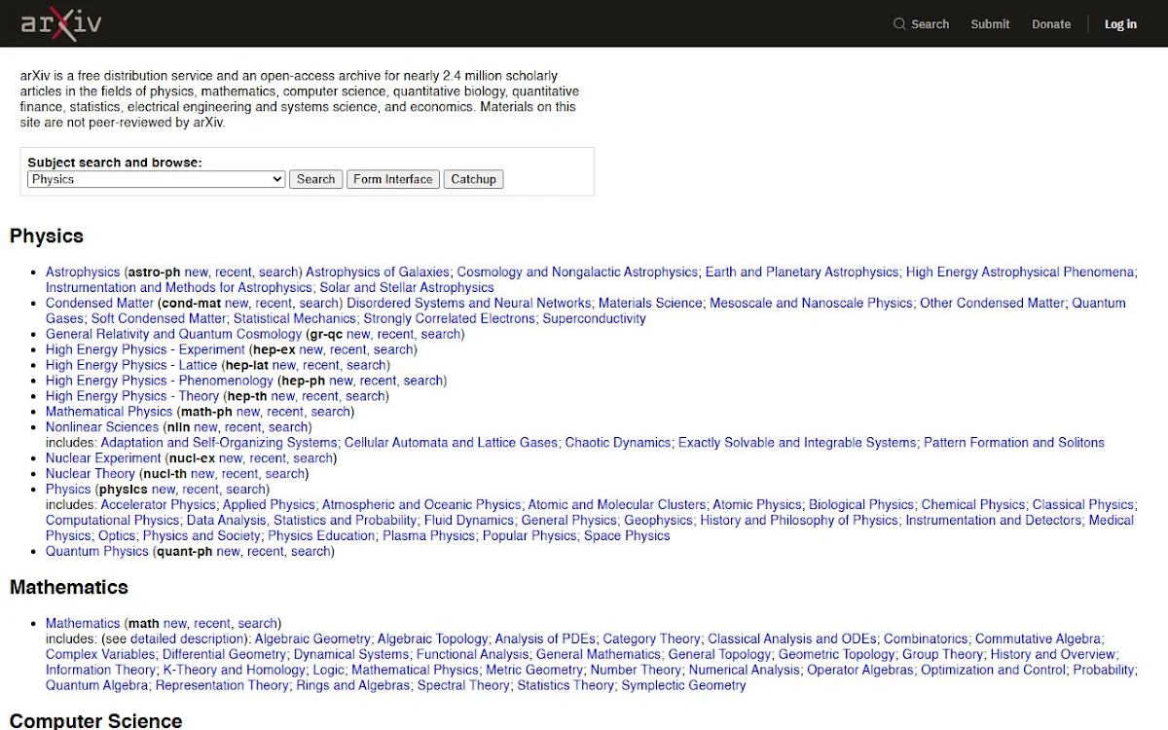Open Space Physics category
Viewport: 1168px width, 730px height.
point(627,536)
